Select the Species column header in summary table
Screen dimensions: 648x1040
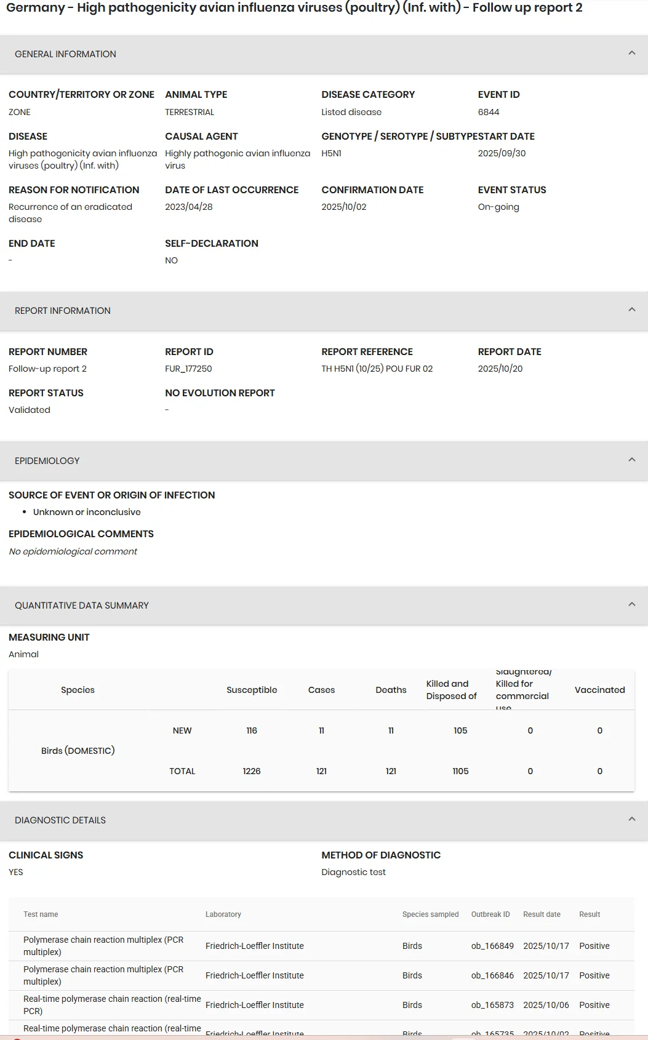78,690
